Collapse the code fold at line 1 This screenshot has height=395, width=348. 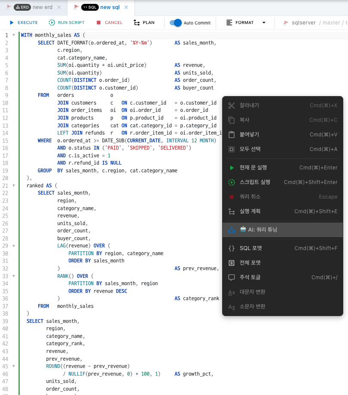[x=14, y=35]
